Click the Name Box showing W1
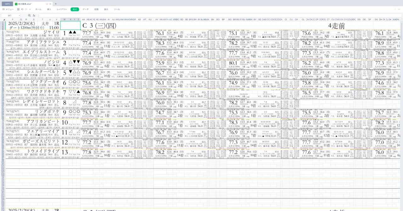Image resolution: width=403 pixels, height=211 pixels. coord(10,15)
